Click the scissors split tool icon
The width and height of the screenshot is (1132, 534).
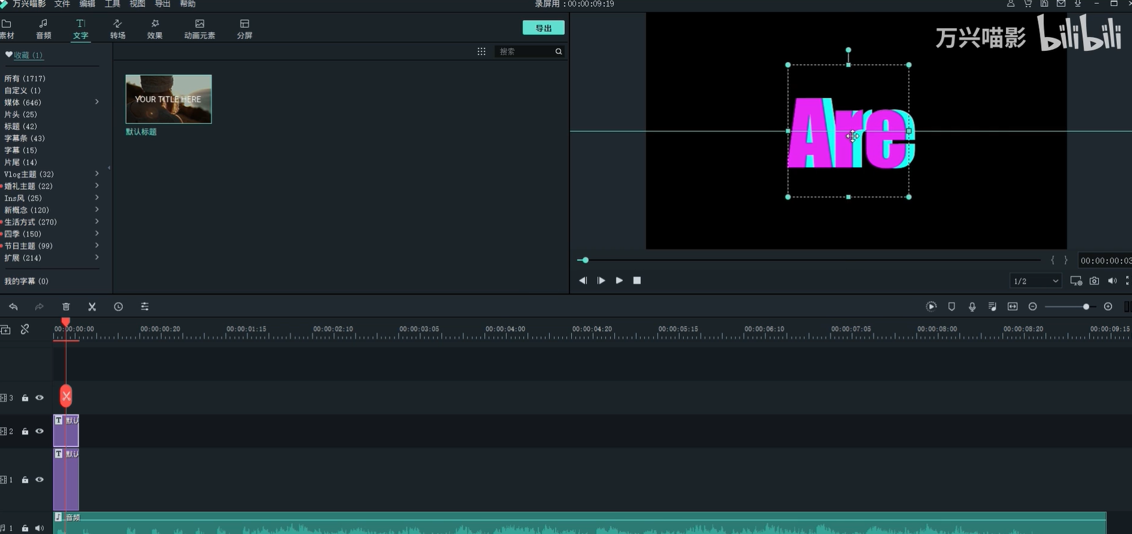tap(92, 307)
